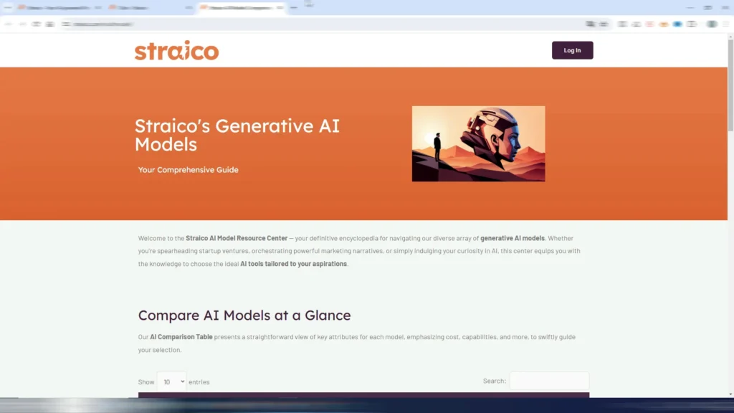Open the browser profile avatar
This screenshot has width=734, height=413.
(x=711, y=24)
